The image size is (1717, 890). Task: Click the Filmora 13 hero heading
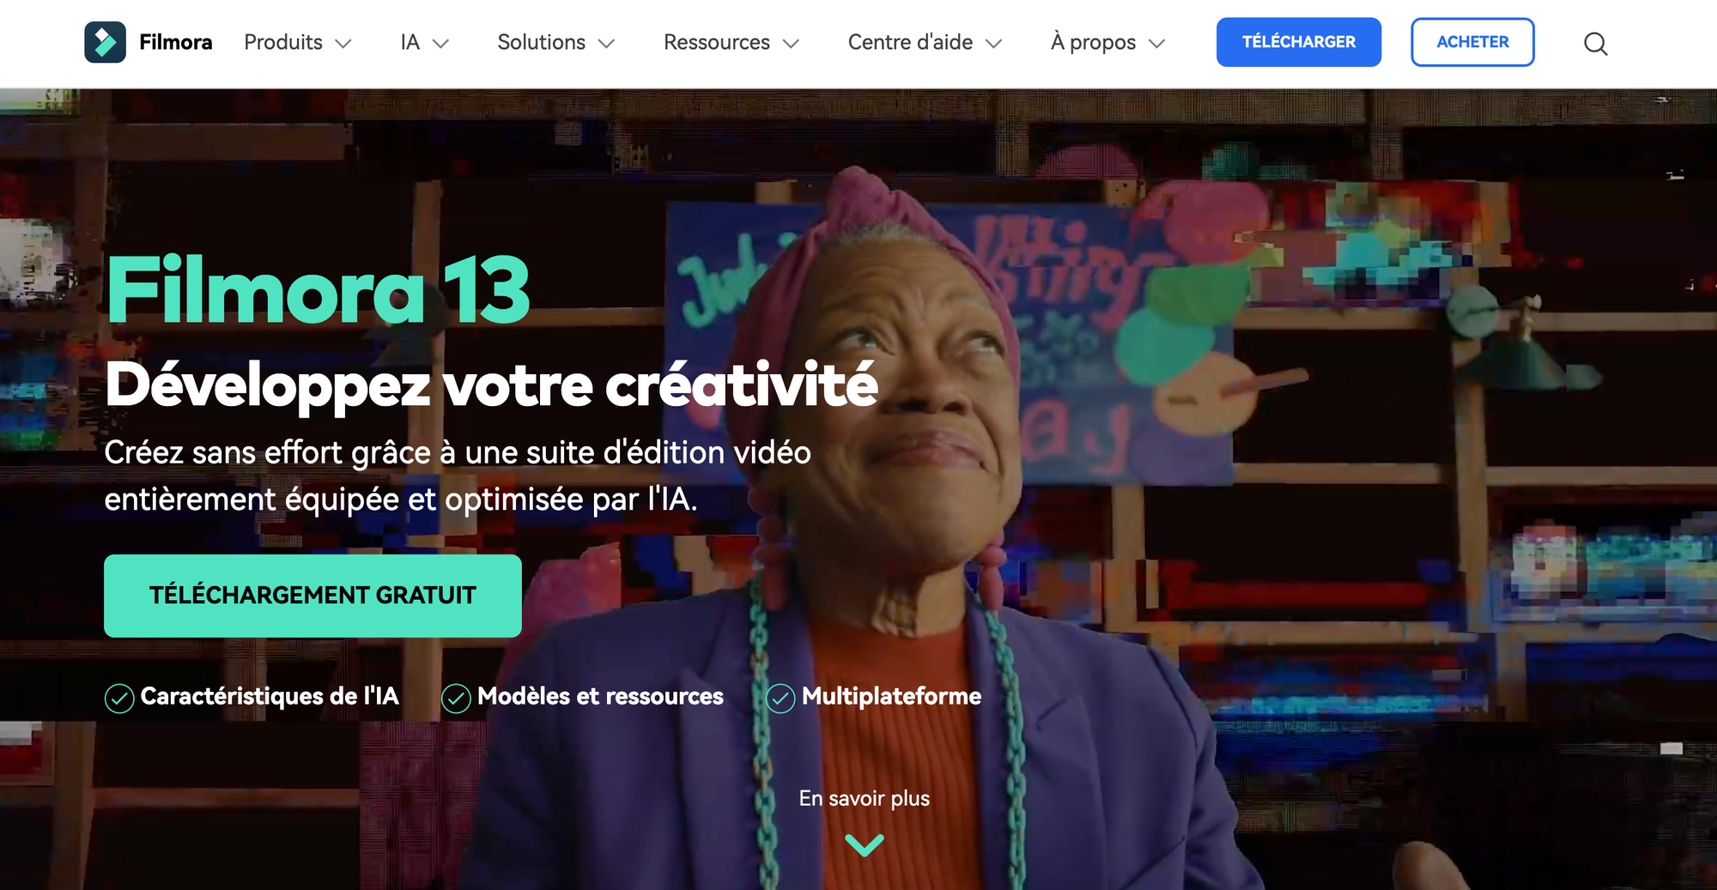[x=318, y=290]
